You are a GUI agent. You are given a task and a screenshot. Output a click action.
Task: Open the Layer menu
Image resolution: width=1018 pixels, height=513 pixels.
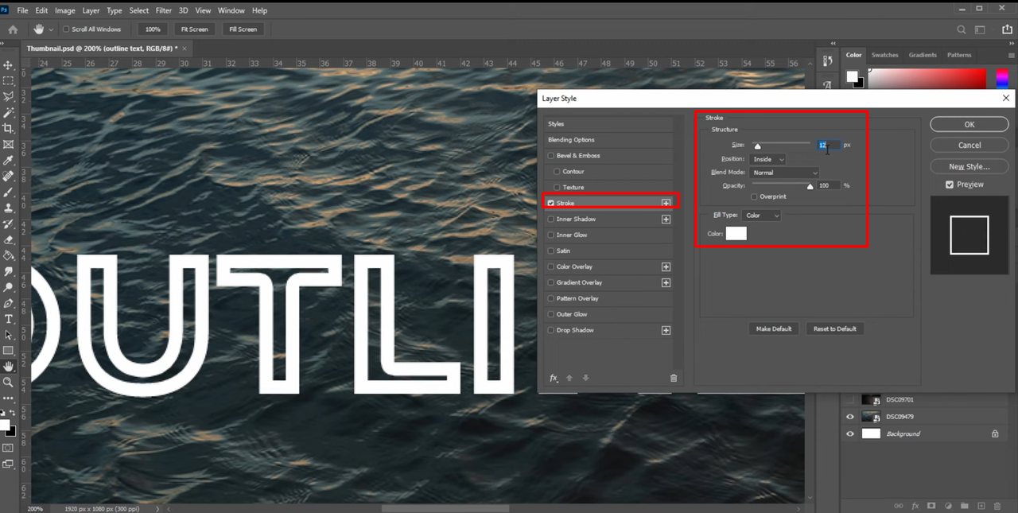[x=91, y=10]
